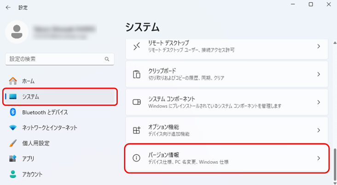The image size is (337, 185).
Task: Click the ホーム house icon
Action: click(13, 81)
